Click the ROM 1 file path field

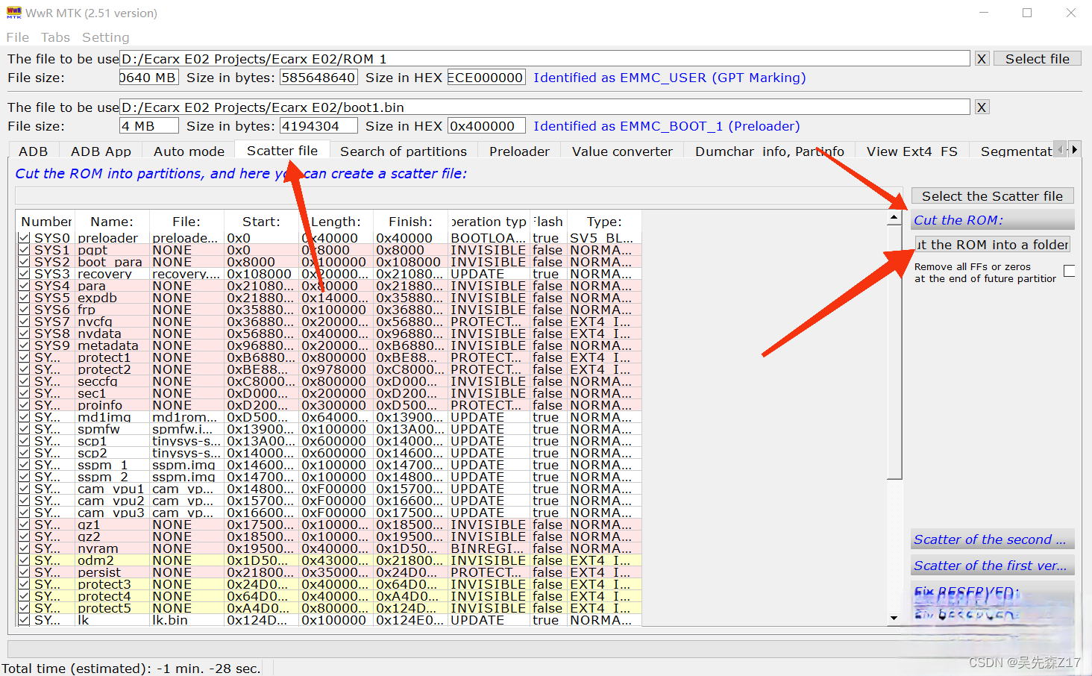pos(545,59)
